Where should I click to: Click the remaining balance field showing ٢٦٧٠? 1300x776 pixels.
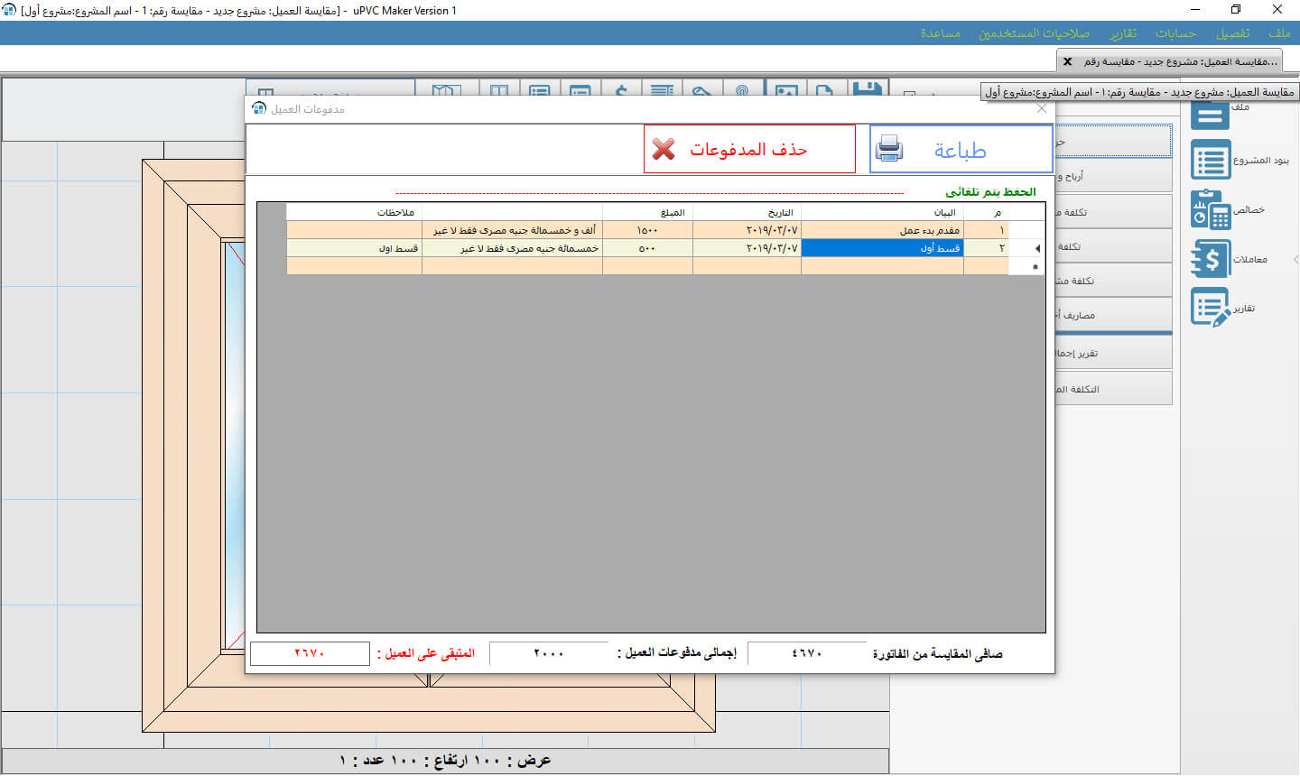(310, 653)
